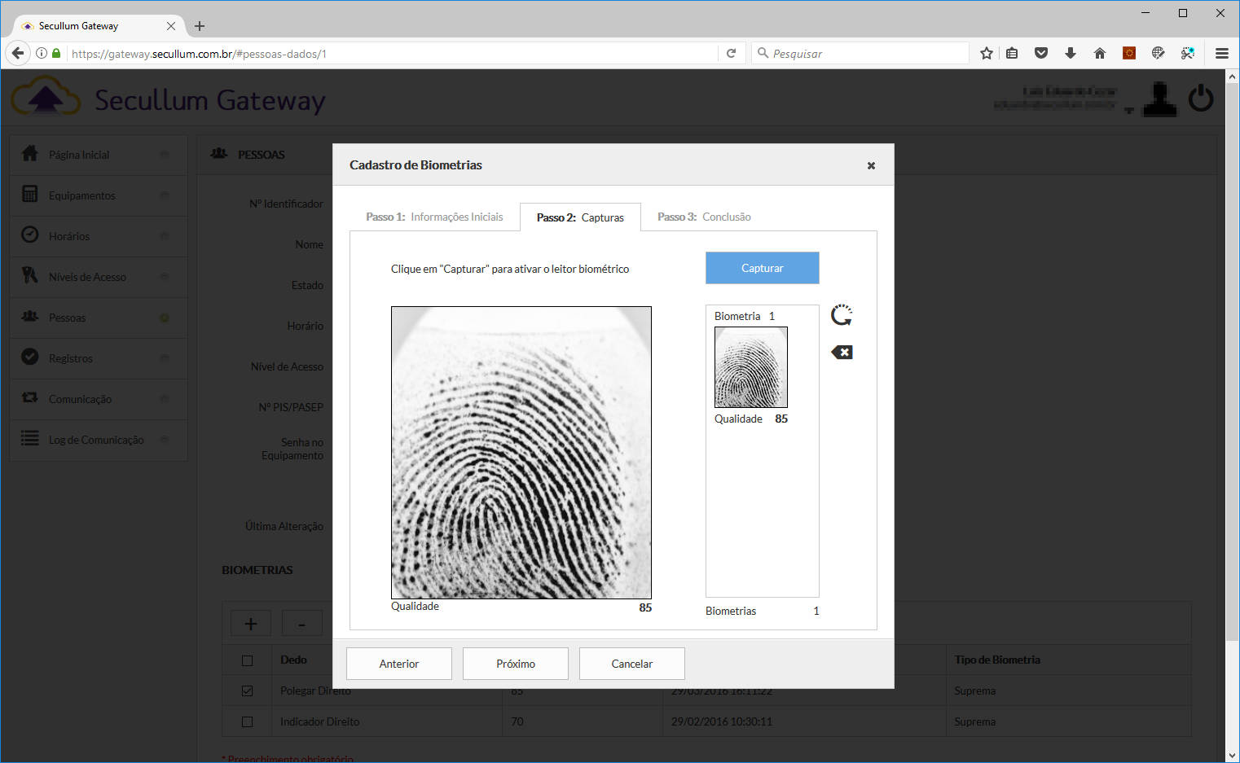Open Horários in the sidebar

coord(99,236)
